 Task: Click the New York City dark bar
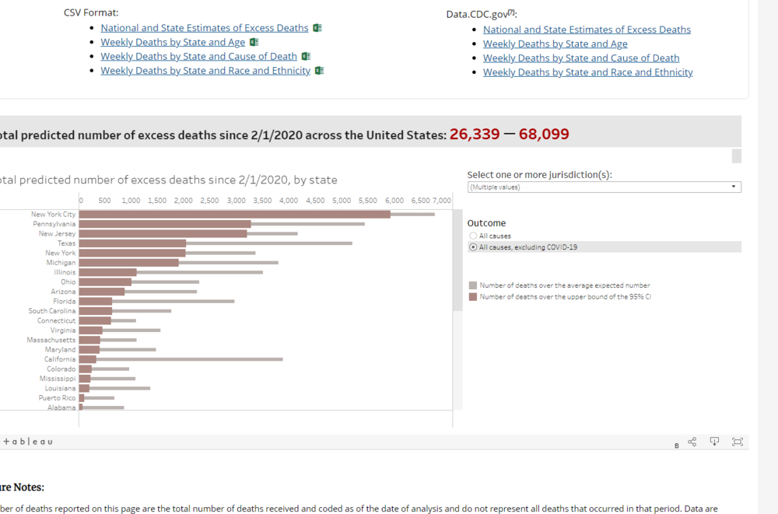234,215
